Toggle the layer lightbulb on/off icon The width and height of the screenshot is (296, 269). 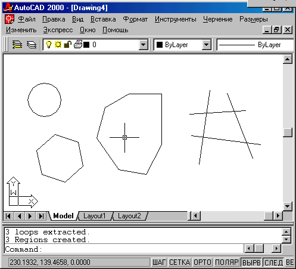point(49,44)
